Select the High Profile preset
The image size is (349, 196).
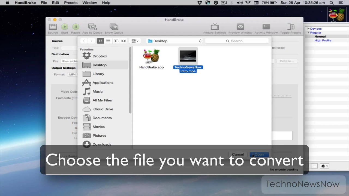pyautogui.click(x=323, y=40)
